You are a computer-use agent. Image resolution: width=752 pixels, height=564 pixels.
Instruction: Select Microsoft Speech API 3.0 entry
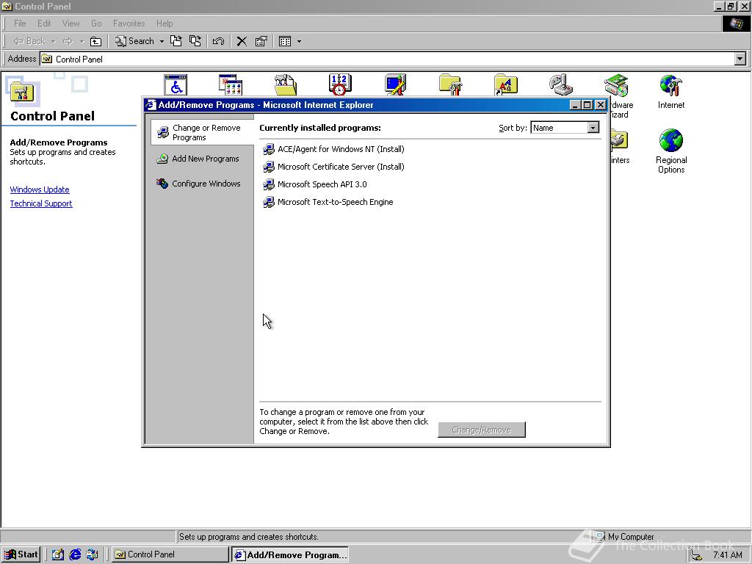[315, 184]
